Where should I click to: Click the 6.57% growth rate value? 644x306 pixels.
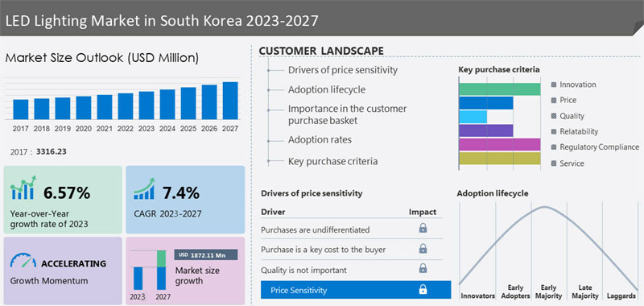pyautogui.click(x=67, y=193)
